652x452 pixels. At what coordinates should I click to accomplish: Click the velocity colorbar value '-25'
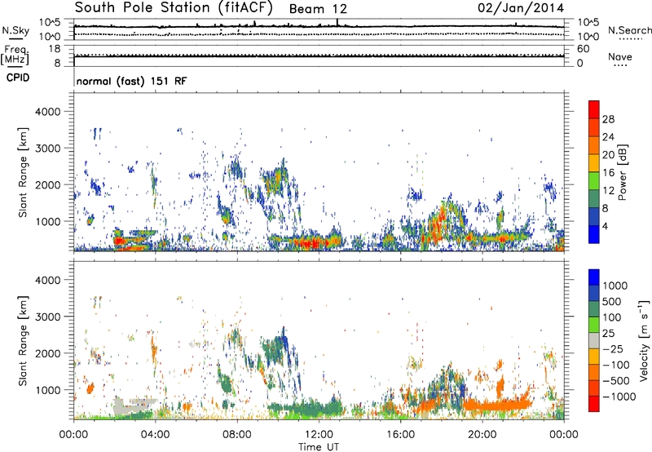[612, 349]
